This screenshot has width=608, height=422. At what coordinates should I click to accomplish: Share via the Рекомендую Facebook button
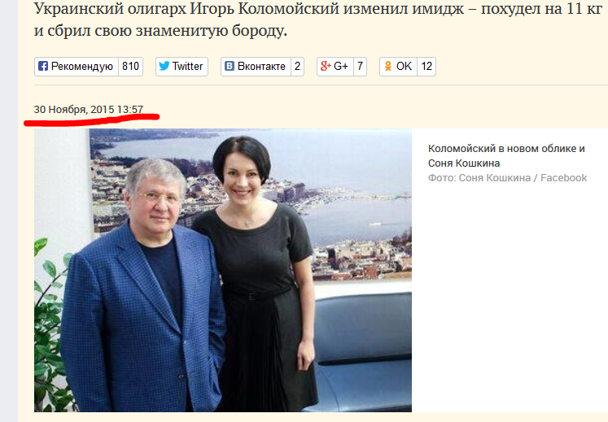click(x=77, y=67)
